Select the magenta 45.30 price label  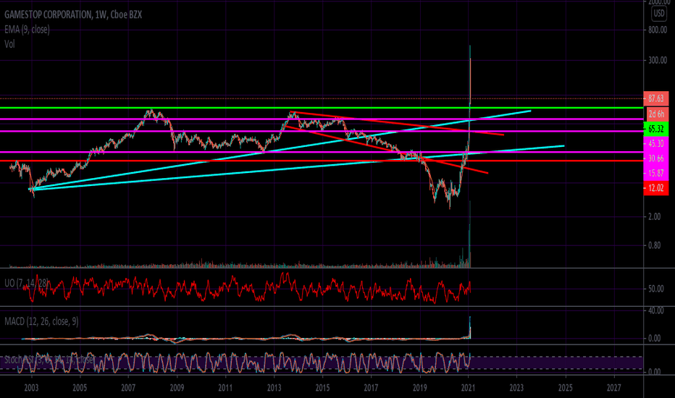coord(656,144)
